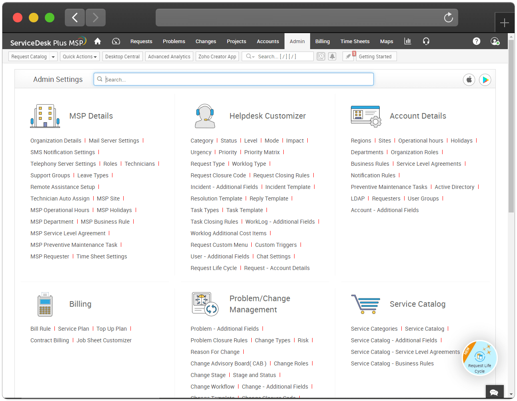Open the chat bubble icon
This screenshot has width=517, height=401.
[x=494, y=392]
